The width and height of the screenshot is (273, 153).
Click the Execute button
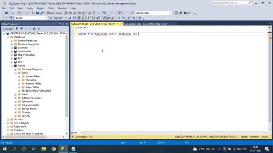click(56, 18)
